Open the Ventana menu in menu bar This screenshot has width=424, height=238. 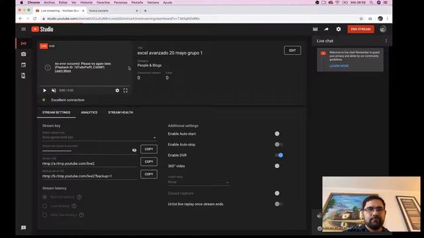pos(153,3)
